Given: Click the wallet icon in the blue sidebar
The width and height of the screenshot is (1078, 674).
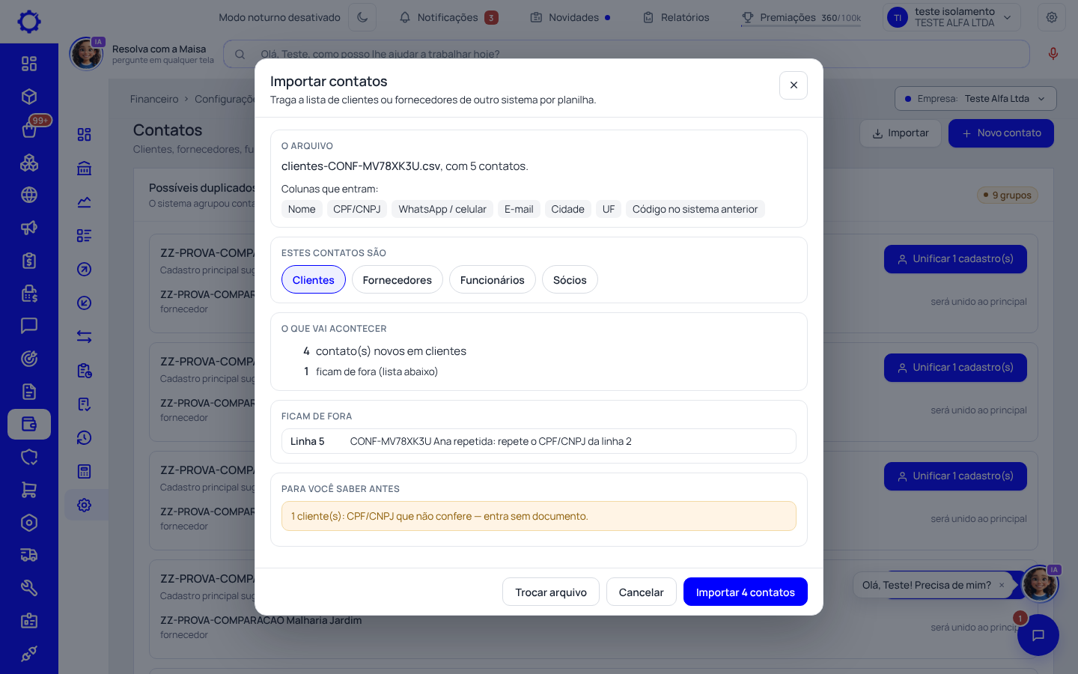Looking at the screenshot, I should click(29, 424).
